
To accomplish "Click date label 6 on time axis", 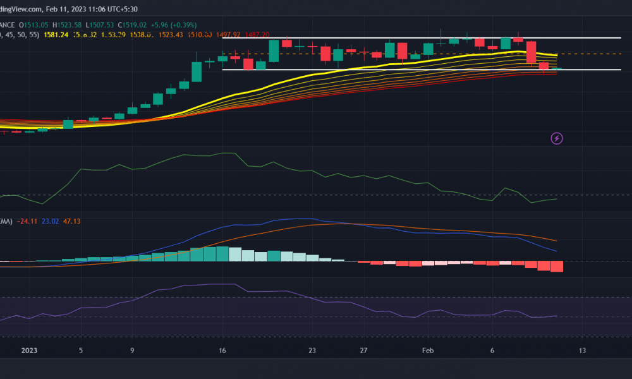I will 492,351.
